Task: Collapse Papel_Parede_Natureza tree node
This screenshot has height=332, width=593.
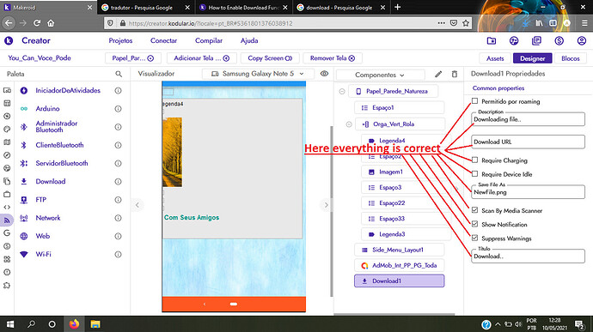Action: (342, 92)
